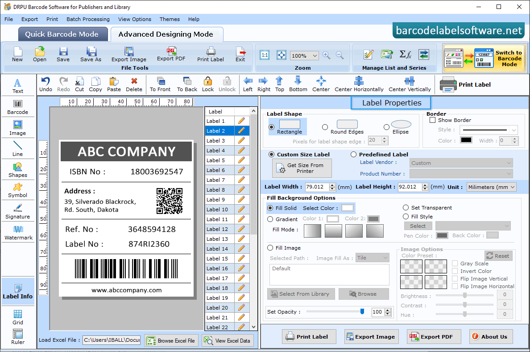Open the Fill Style pattern dropdown
Screen dimensions: 530x352
(473, 226)
